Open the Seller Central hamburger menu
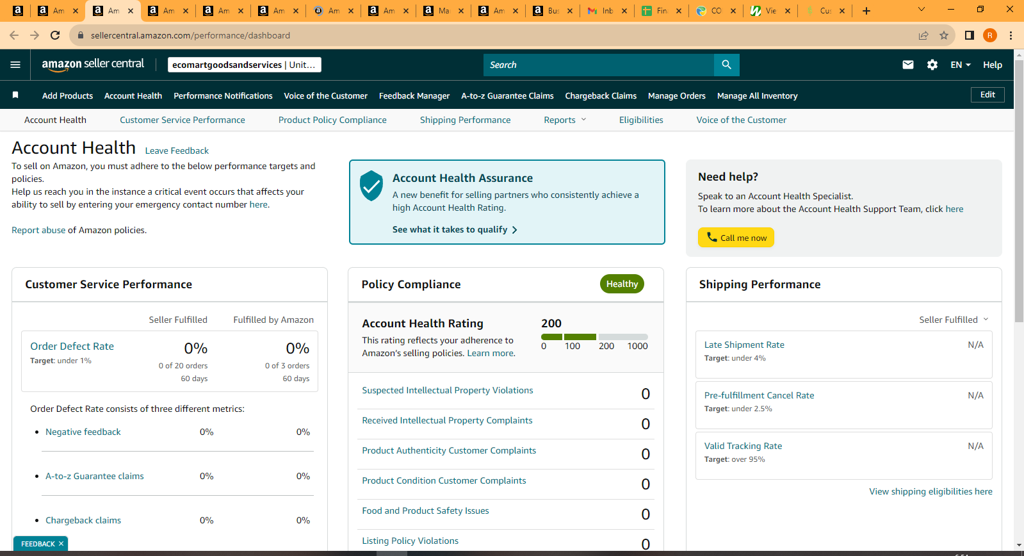 pyautogui.click(x=15, y=65)
